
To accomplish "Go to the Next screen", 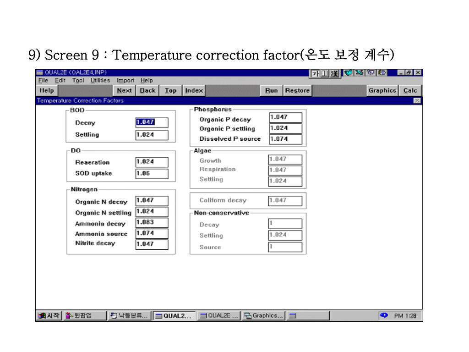I will pyautogui.click(x=124, y=90).
